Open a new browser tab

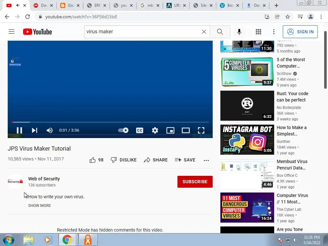click(x=276, y=6)
